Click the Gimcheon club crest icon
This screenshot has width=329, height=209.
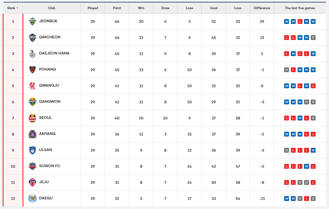(x=32, y=38)
